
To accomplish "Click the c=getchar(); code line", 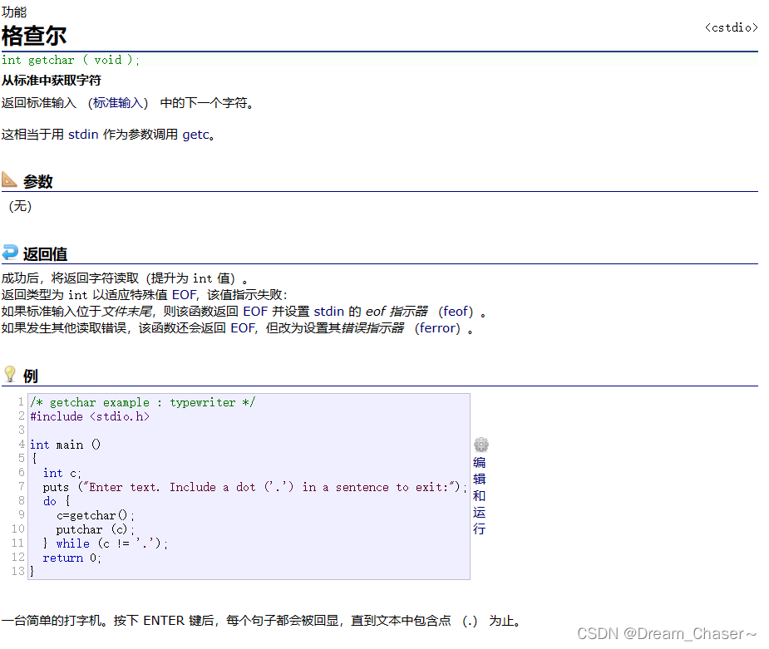I will pos(95,516).
